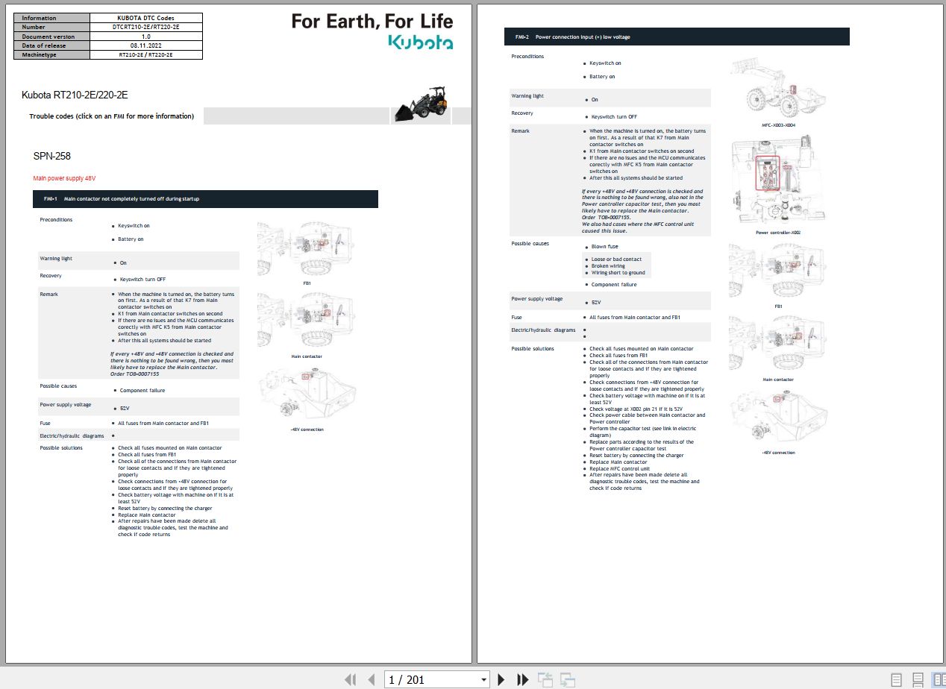Click the FB1 diagram on the right page

[x=778, y=271]
